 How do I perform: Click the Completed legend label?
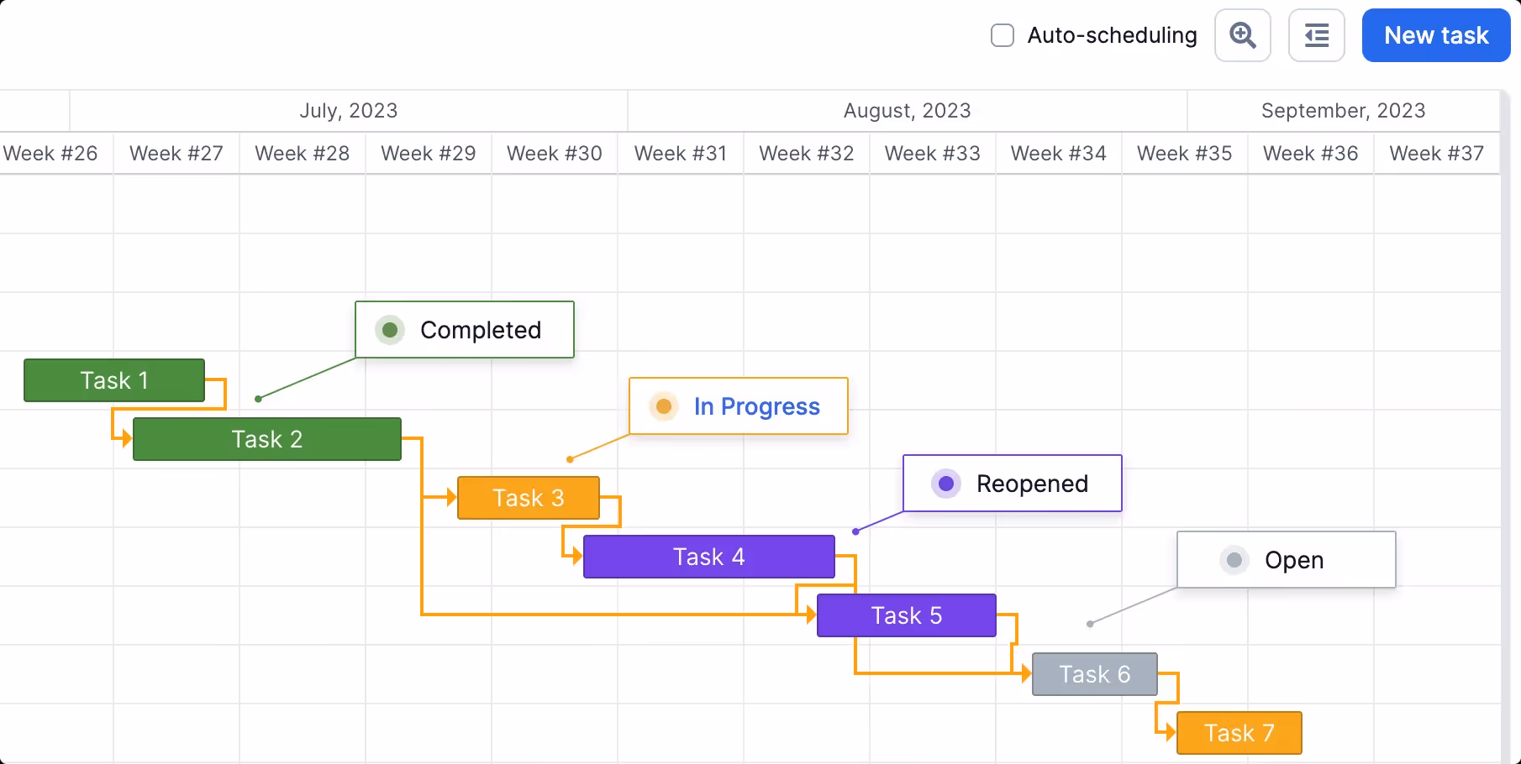[x=481, y=330]
